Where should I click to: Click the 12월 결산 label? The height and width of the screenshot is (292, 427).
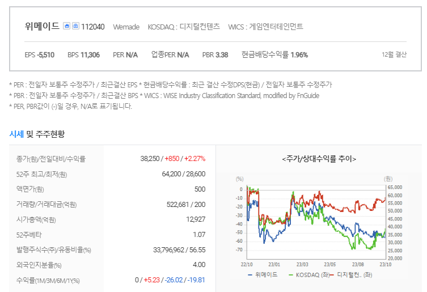coord(394,55)
